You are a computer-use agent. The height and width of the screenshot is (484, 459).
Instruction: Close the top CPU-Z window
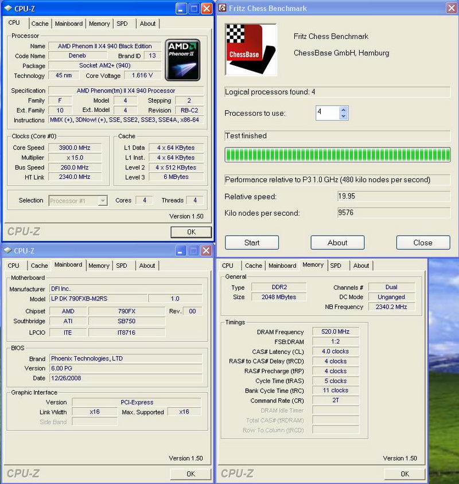pyautogui.click(x=207, y=9)
